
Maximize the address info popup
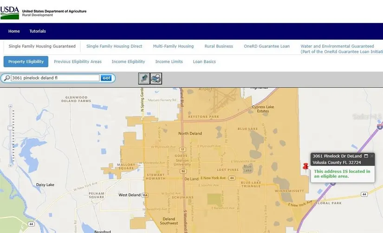[x=366, y=156]
